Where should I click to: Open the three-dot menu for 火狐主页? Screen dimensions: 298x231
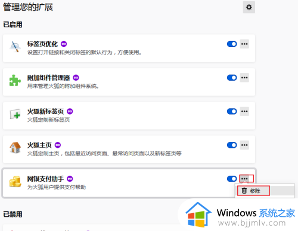(x=244, y=145)
